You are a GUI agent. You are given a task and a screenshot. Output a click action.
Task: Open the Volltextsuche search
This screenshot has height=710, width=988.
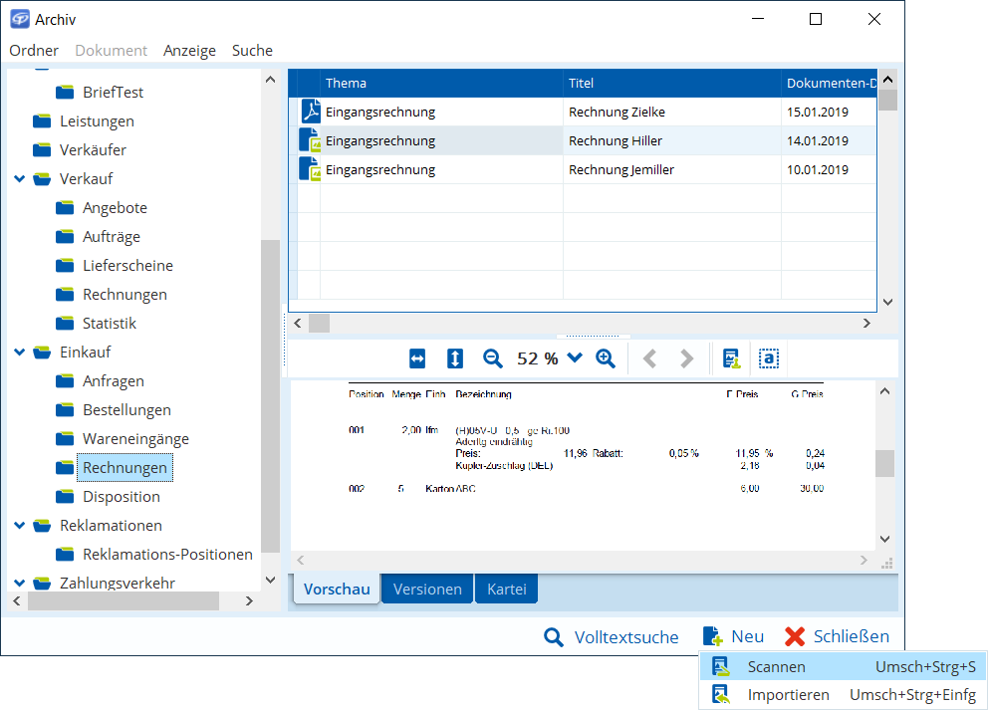tap(612, 637)
